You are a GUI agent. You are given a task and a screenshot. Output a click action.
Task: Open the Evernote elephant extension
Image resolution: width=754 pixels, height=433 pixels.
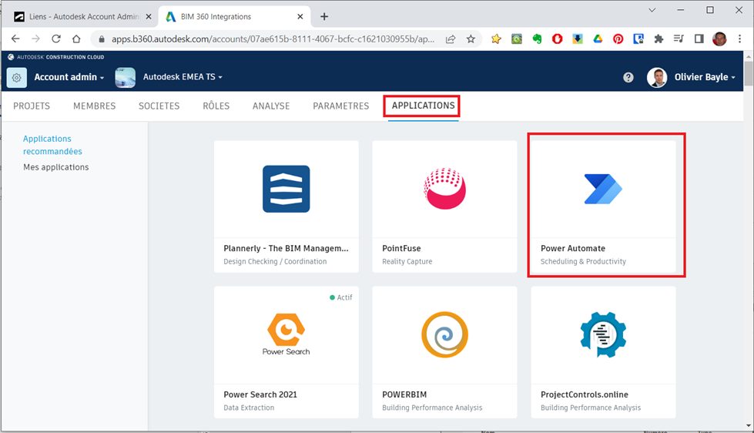tap(537, 39)
